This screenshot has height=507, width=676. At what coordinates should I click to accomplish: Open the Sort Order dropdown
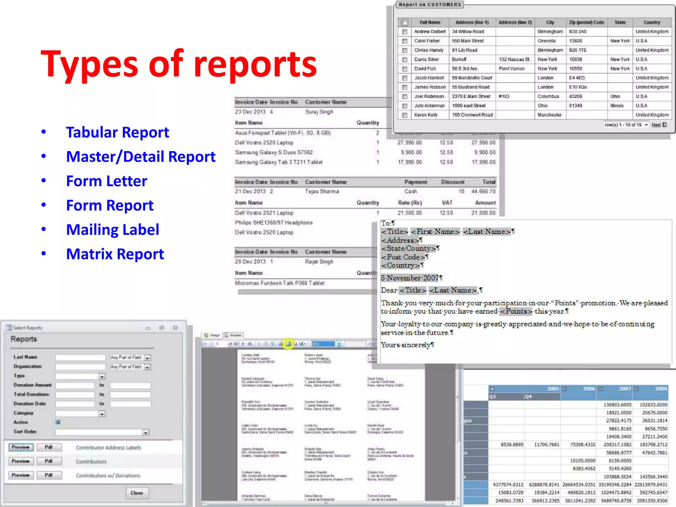146,432
